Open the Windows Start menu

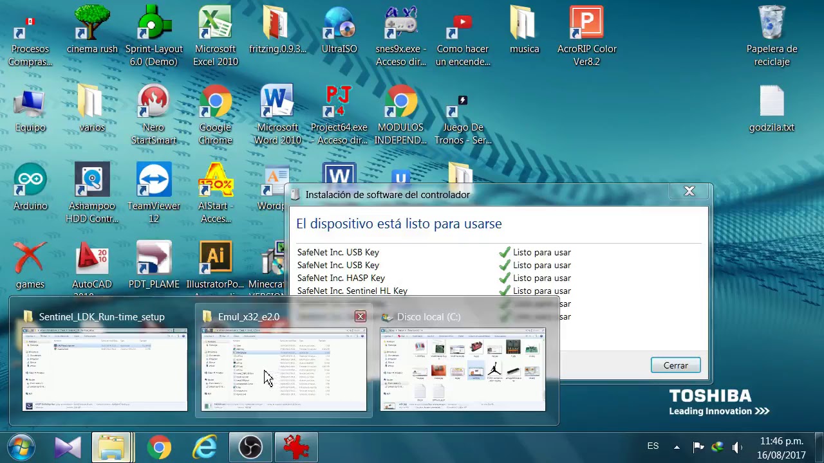[x=21, y=447]
